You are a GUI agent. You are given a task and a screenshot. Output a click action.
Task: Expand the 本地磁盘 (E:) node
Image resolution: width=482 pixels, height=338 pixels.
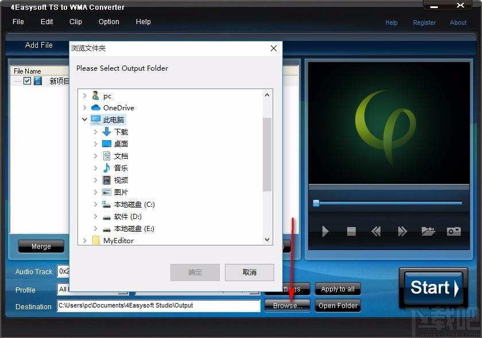tap(96, 228)
